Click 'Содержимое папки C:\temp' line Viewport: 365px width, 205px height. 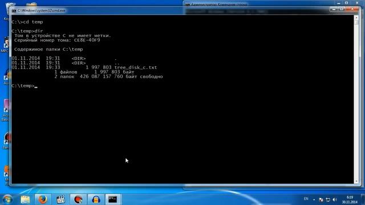point(48,50)
